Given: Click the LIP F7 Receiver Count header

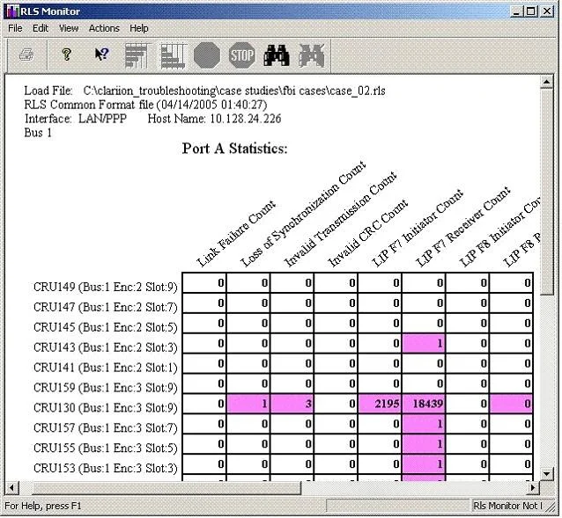Looking at the screenshot, I should click(x=463, y=227).
